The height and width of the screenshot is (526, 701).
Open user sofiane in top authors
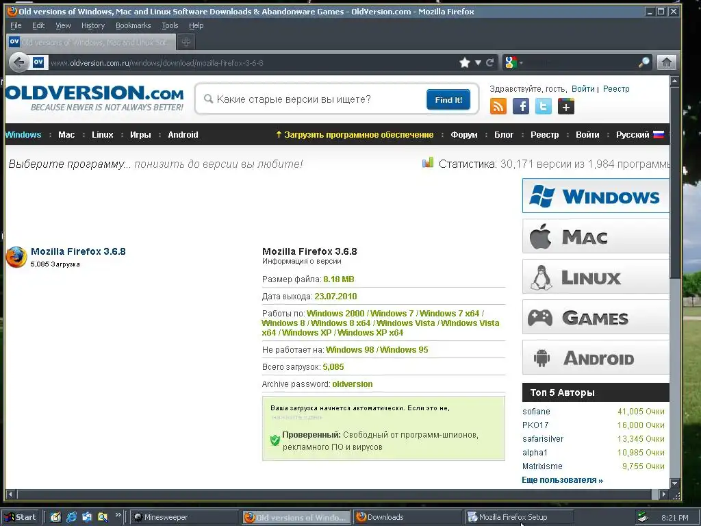pos(536,412)
